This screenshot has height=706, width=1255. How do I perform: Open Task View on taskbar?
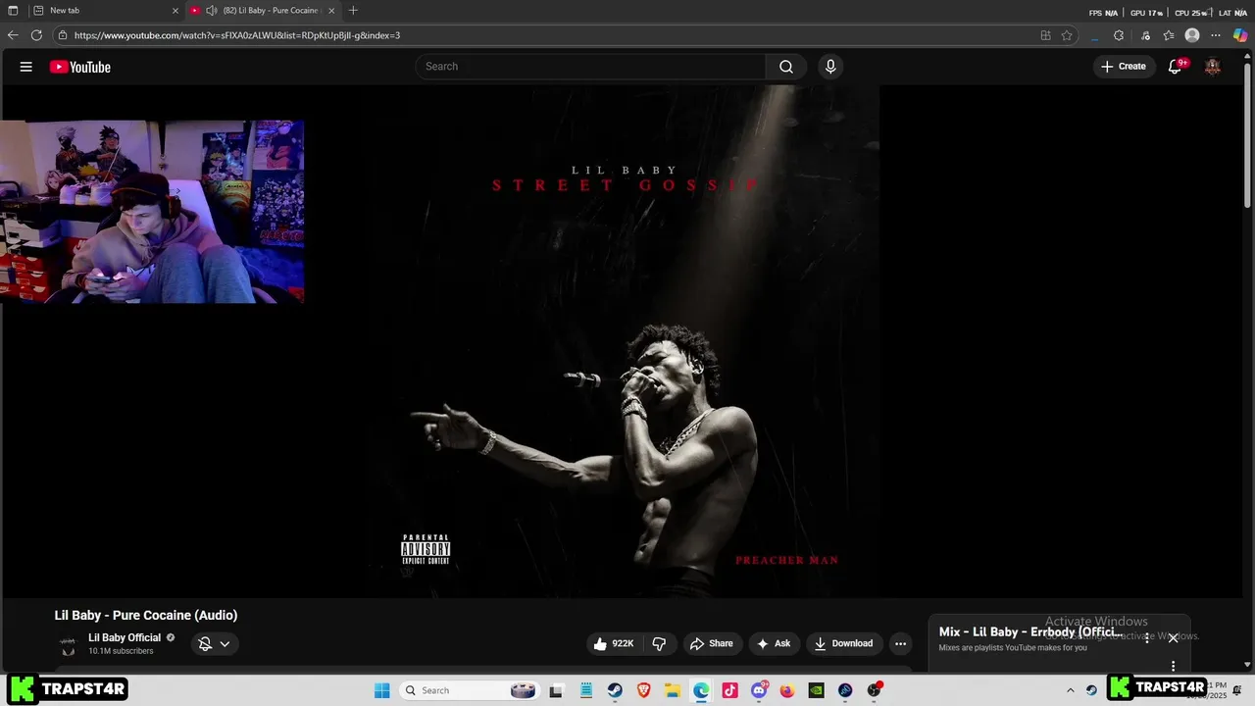point(557,690)
